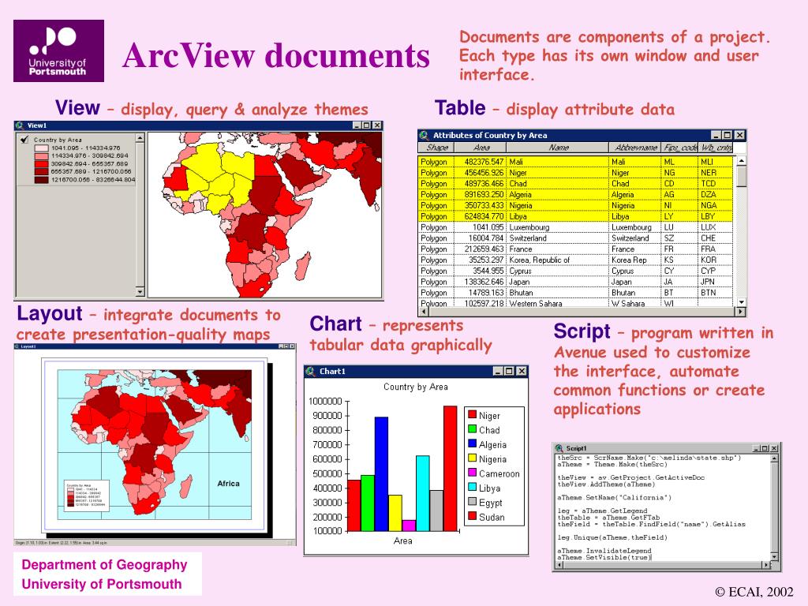Image resolution: width=808 pixels, height=606 pixels.
Task: Click the Attributes table window title icon
Action: point(424,135)
